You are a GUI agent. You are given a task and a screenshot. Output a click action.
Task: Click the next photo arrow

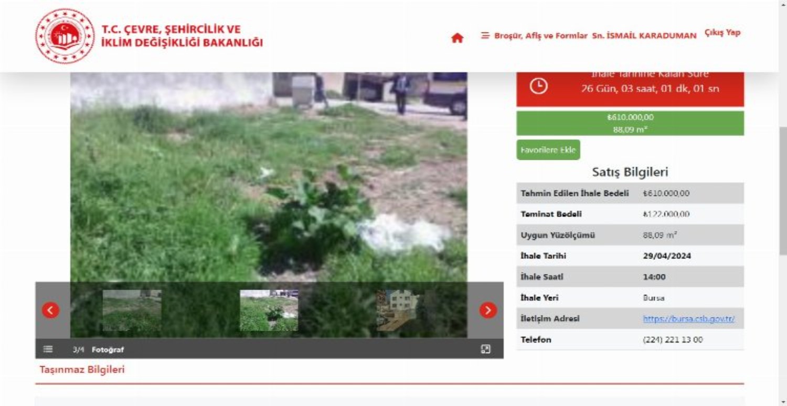(487, 310)
